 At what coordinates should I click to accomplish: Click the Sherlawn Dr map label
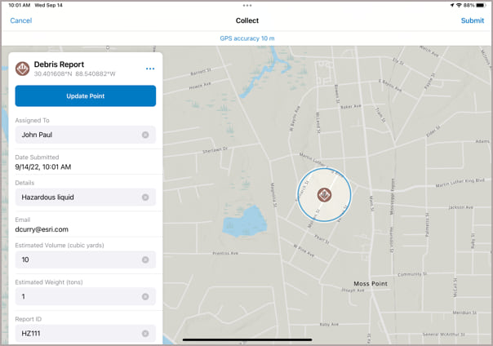[215, 150]
